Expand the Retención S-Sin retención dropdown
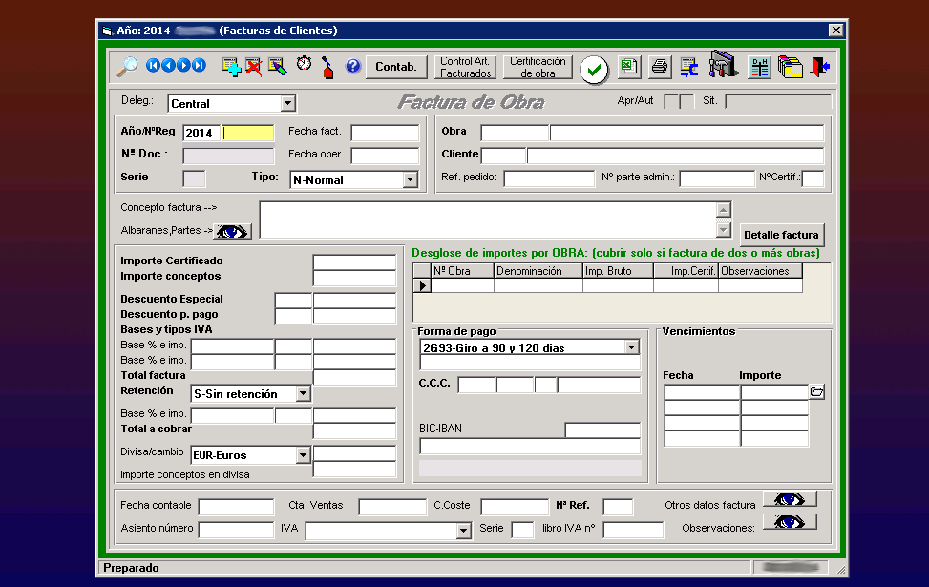This screenshot has height=587, width=929. [303, 394]
